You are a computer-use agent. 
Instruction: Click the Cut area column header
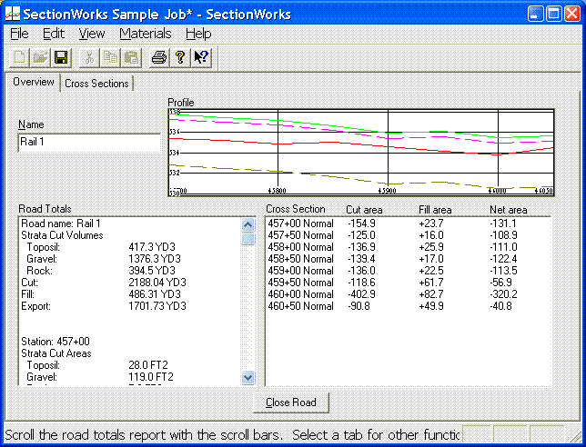tap(364, 210)
